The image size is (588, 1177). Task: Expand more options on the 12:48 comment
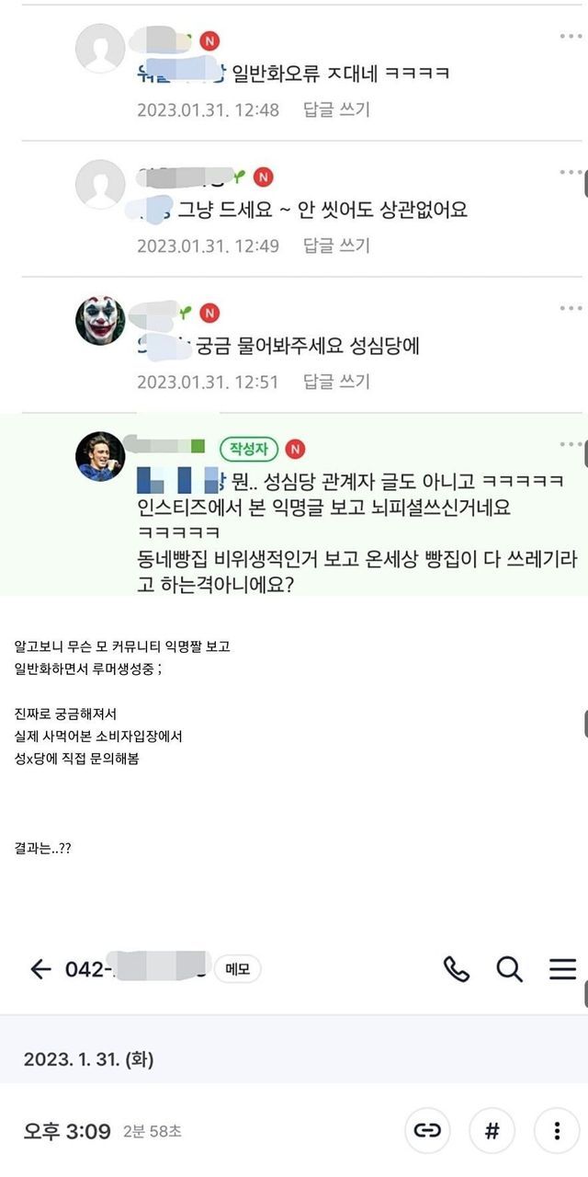(x=571, y=36)
